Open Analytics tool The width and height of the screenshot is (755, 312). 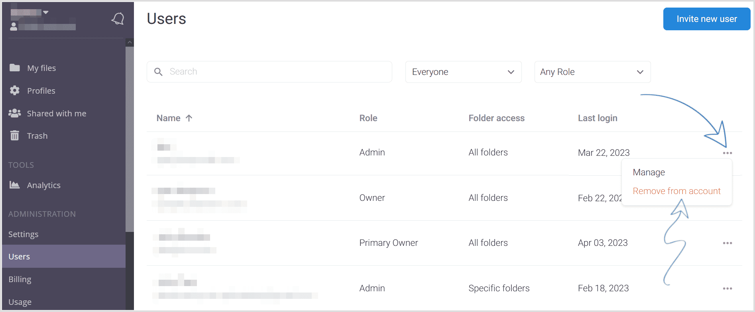44,185
